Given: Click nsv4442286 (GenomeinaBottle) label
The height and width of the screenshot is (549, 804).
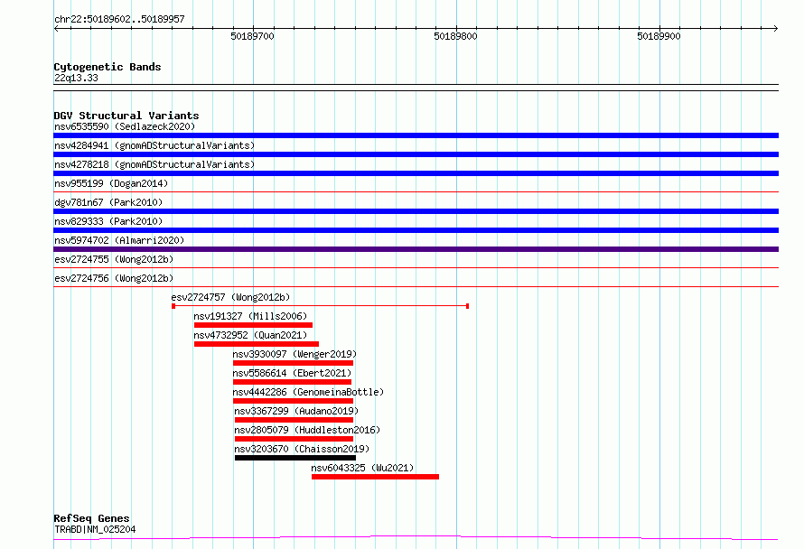Looking at the screenshot, I should pos(308,392).
